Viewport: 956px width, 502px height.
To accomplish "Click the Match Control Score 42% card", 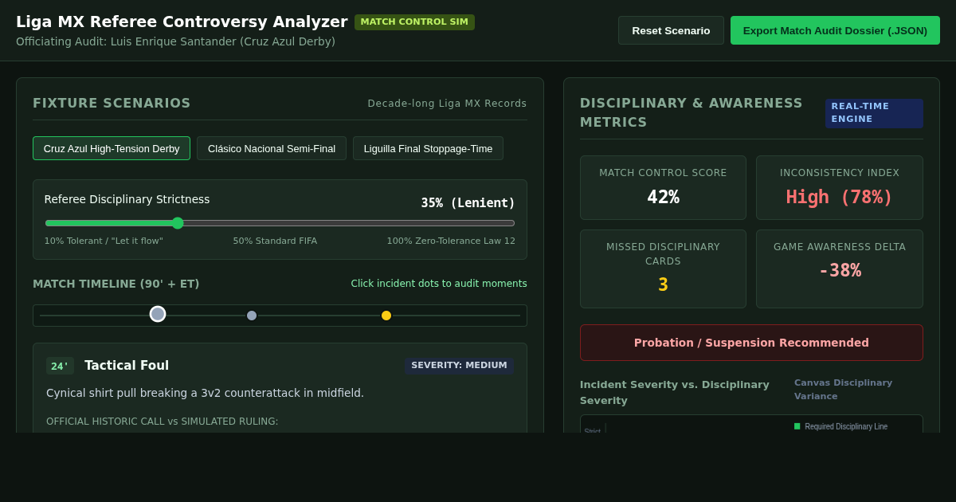I will pos(663,187).
